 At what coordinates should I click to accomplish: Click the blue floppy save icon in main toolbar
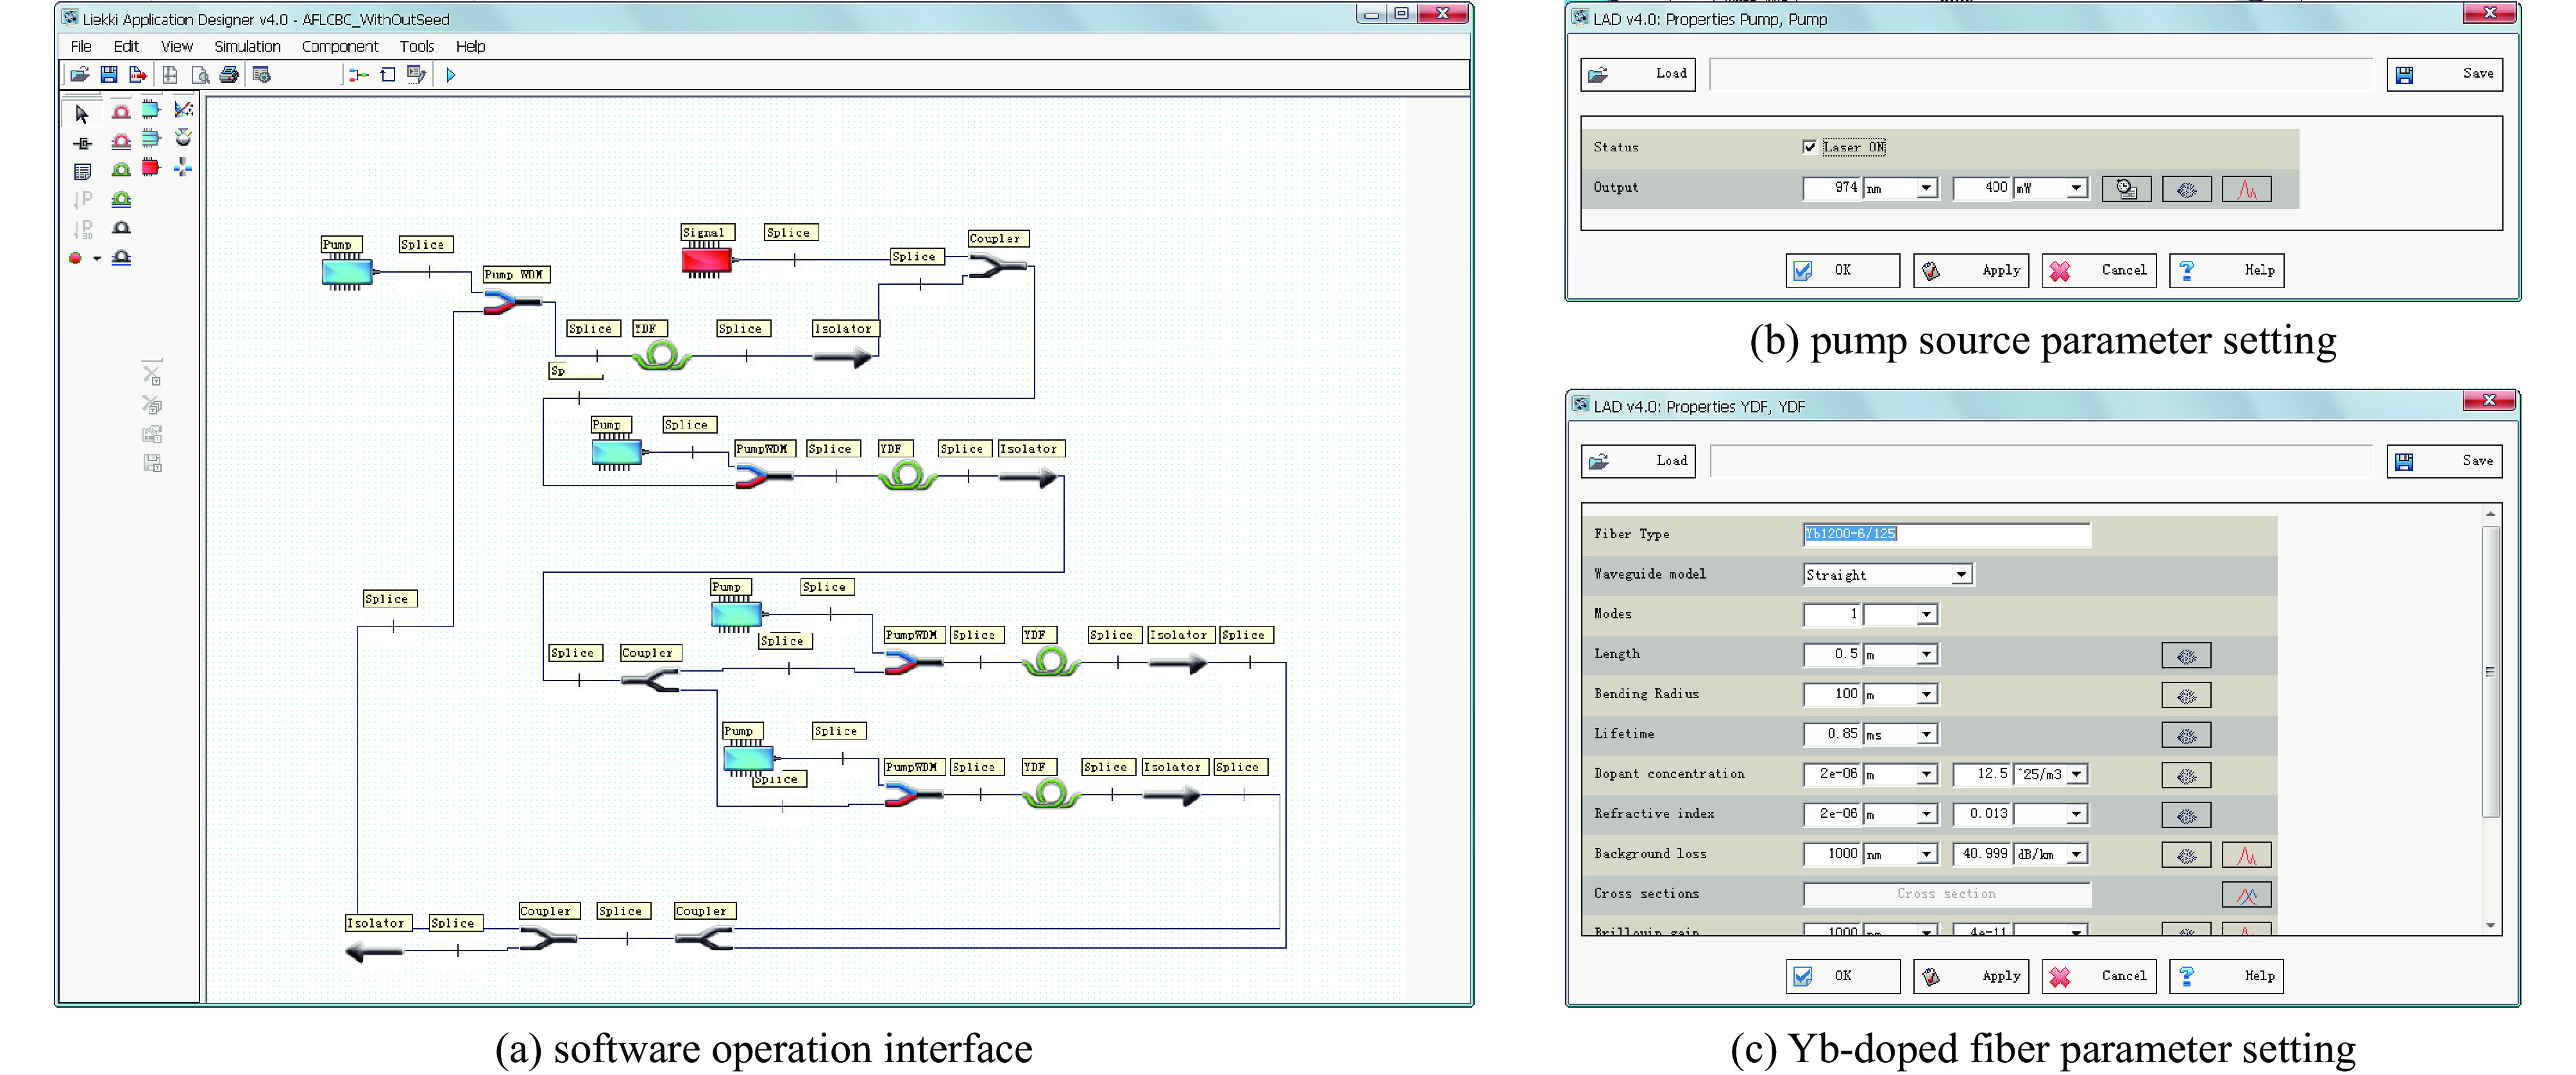click(109, 75)
